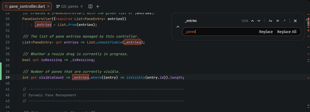Click line number 39 in gutter
The height and width of the screenshot is (112, 310).
tap(7, 77)
